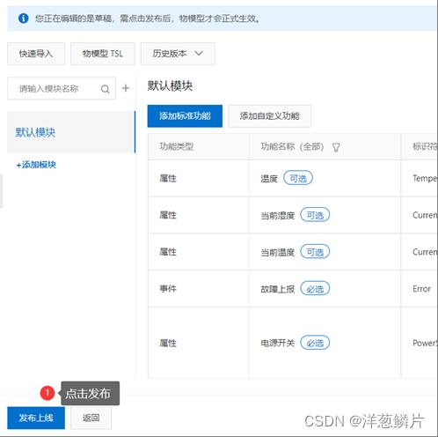This screenshot has width=438, height=437.
Task: Click the 返回 button
Action: (x=91, y=418)
